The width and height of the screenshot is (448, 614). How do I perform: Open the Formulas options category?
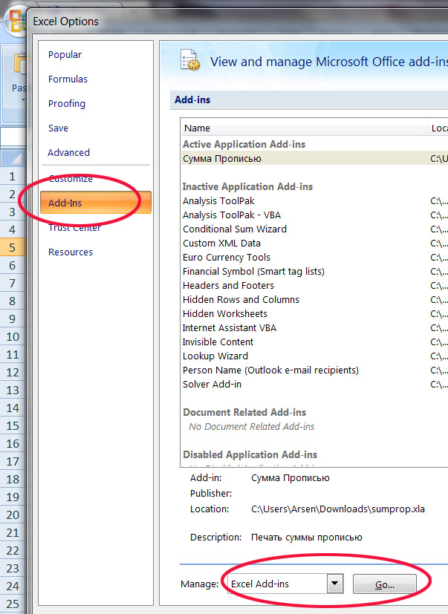[68, 79]
